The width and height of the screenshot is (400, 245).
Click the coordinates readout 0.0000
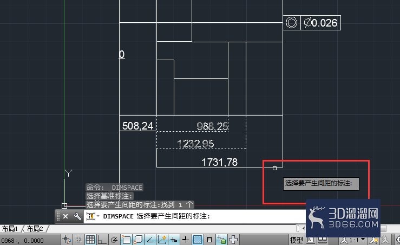pos(34,241)
